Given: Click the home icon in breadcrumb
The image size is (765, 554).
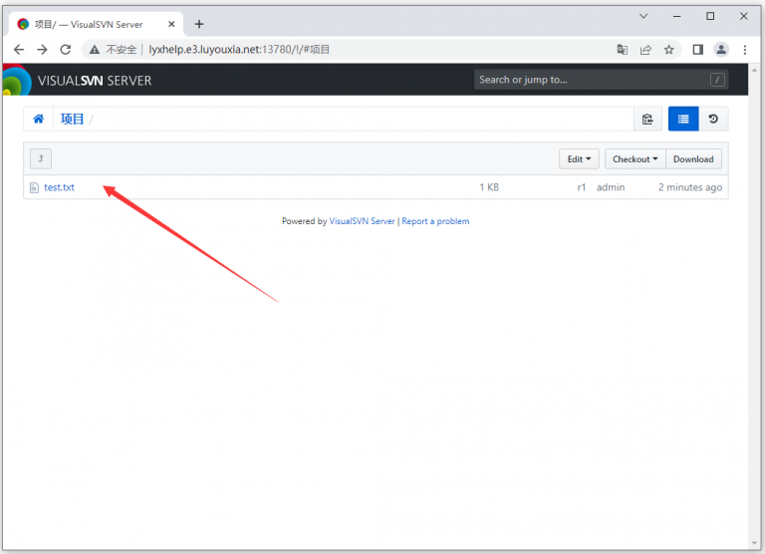Looking at the screenshot, I should coord(39,120).
